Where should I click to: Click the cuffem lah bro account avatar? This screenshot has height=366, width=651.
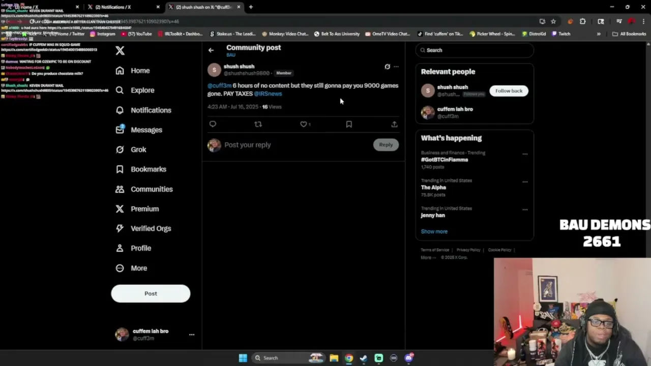[x=122, y=334]
